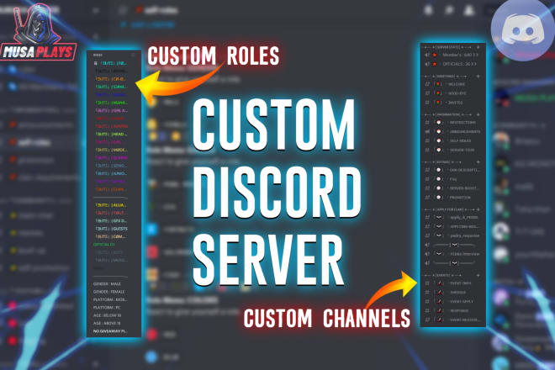Select the GENDER : FEMALE role

[108, 292]
